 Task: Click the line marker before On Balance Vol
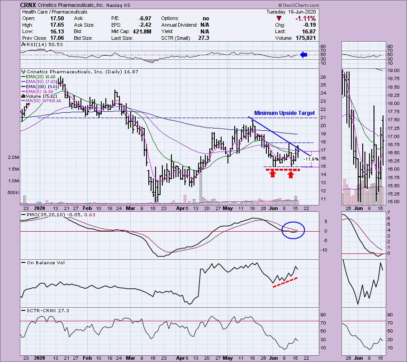(24, 262)
